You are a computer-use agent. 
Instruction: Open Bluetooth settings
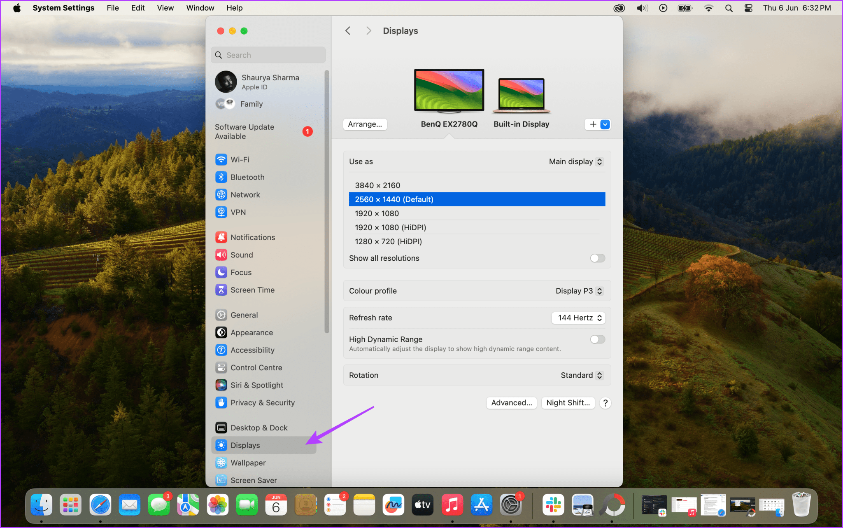[247, 177]
